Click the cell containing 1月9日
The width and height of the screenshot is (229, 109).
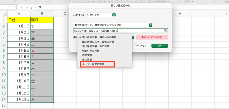pos(19,75)
